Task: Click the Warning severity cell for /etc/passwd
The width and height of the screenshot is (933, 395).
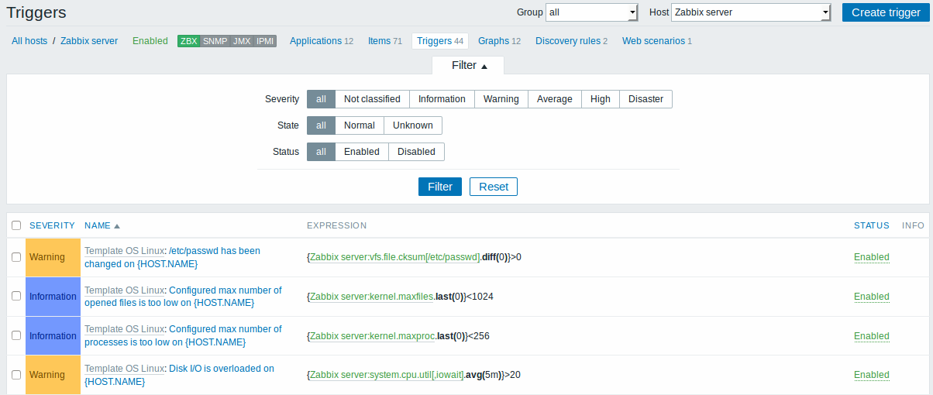Action: click(53, 257)
